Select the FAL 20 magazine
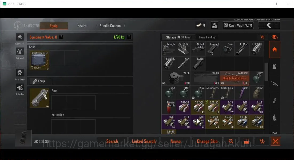Screen dimensions: 294x160 tap(205, 78)
